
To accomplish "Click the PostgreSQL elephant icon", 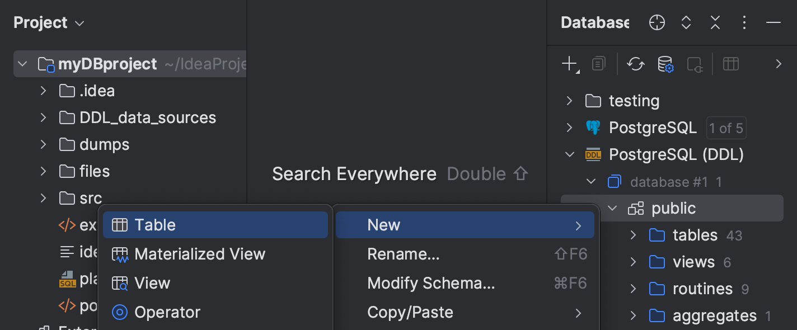I will tap(594, 127).
